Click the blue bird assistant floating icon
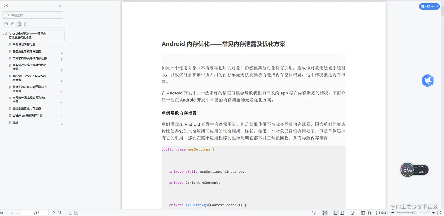Image resolution: width=444 pixels, height=216 pixels. (x=428, y=80)
